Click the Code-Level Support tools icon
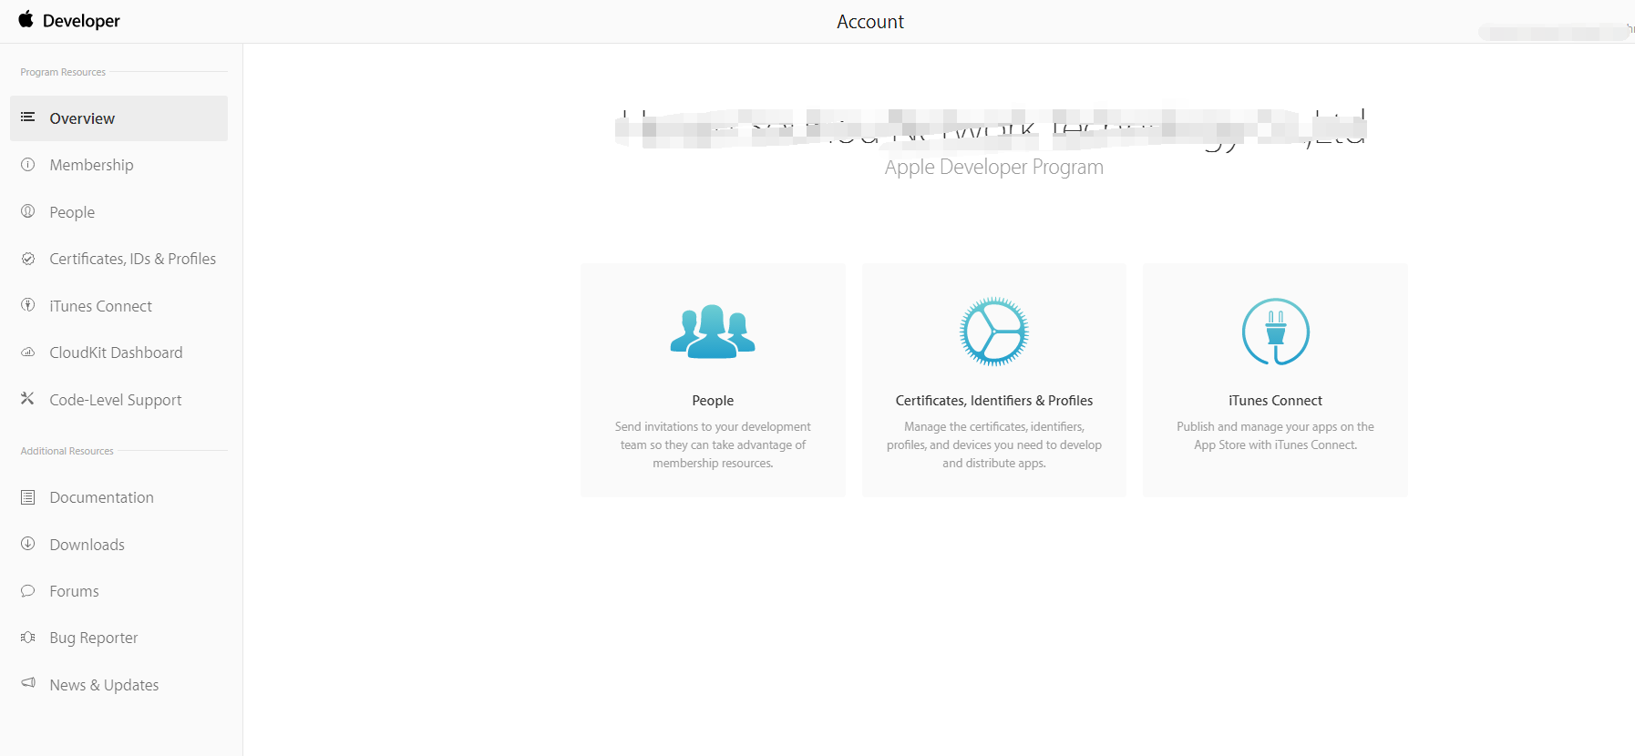Image resolution: width=1635 pixels, height=756 pixels. tap(28, 399)
